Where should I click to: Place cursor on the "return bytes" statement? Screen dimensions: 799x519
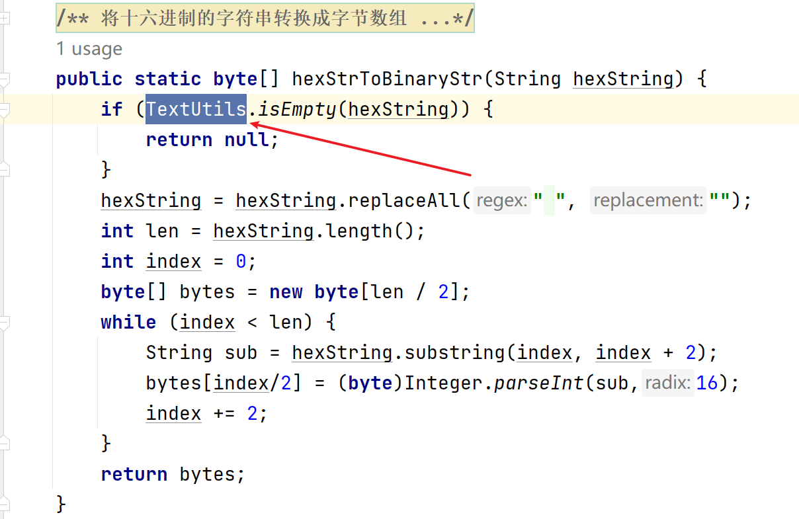(x=172, y=474)
